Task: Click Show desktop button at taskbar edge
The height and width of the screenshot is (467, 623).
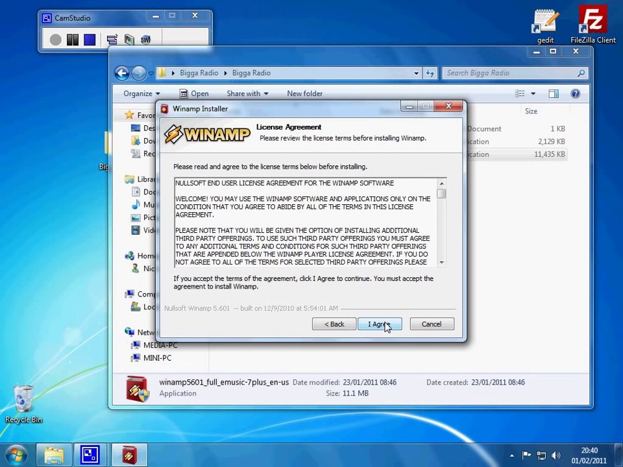Action: point(619,455)
